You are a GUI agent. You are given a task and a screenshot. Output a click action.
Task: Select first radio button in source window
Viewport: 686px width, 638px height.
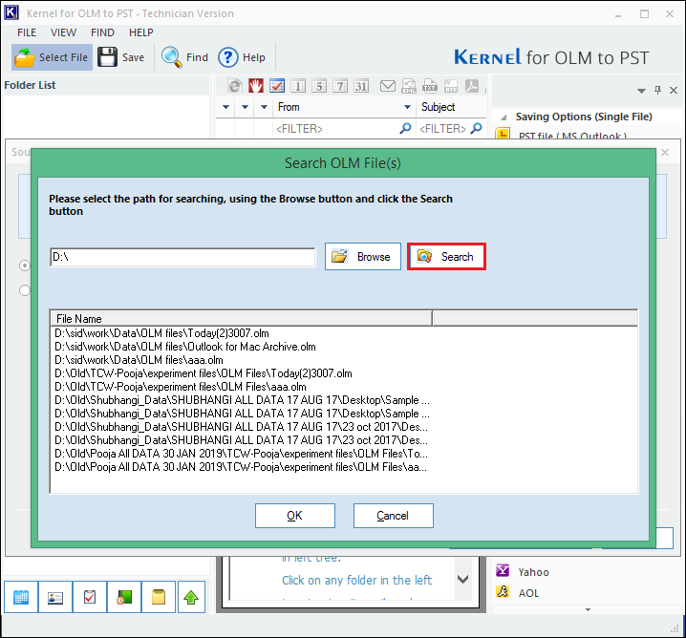[25, 266]
